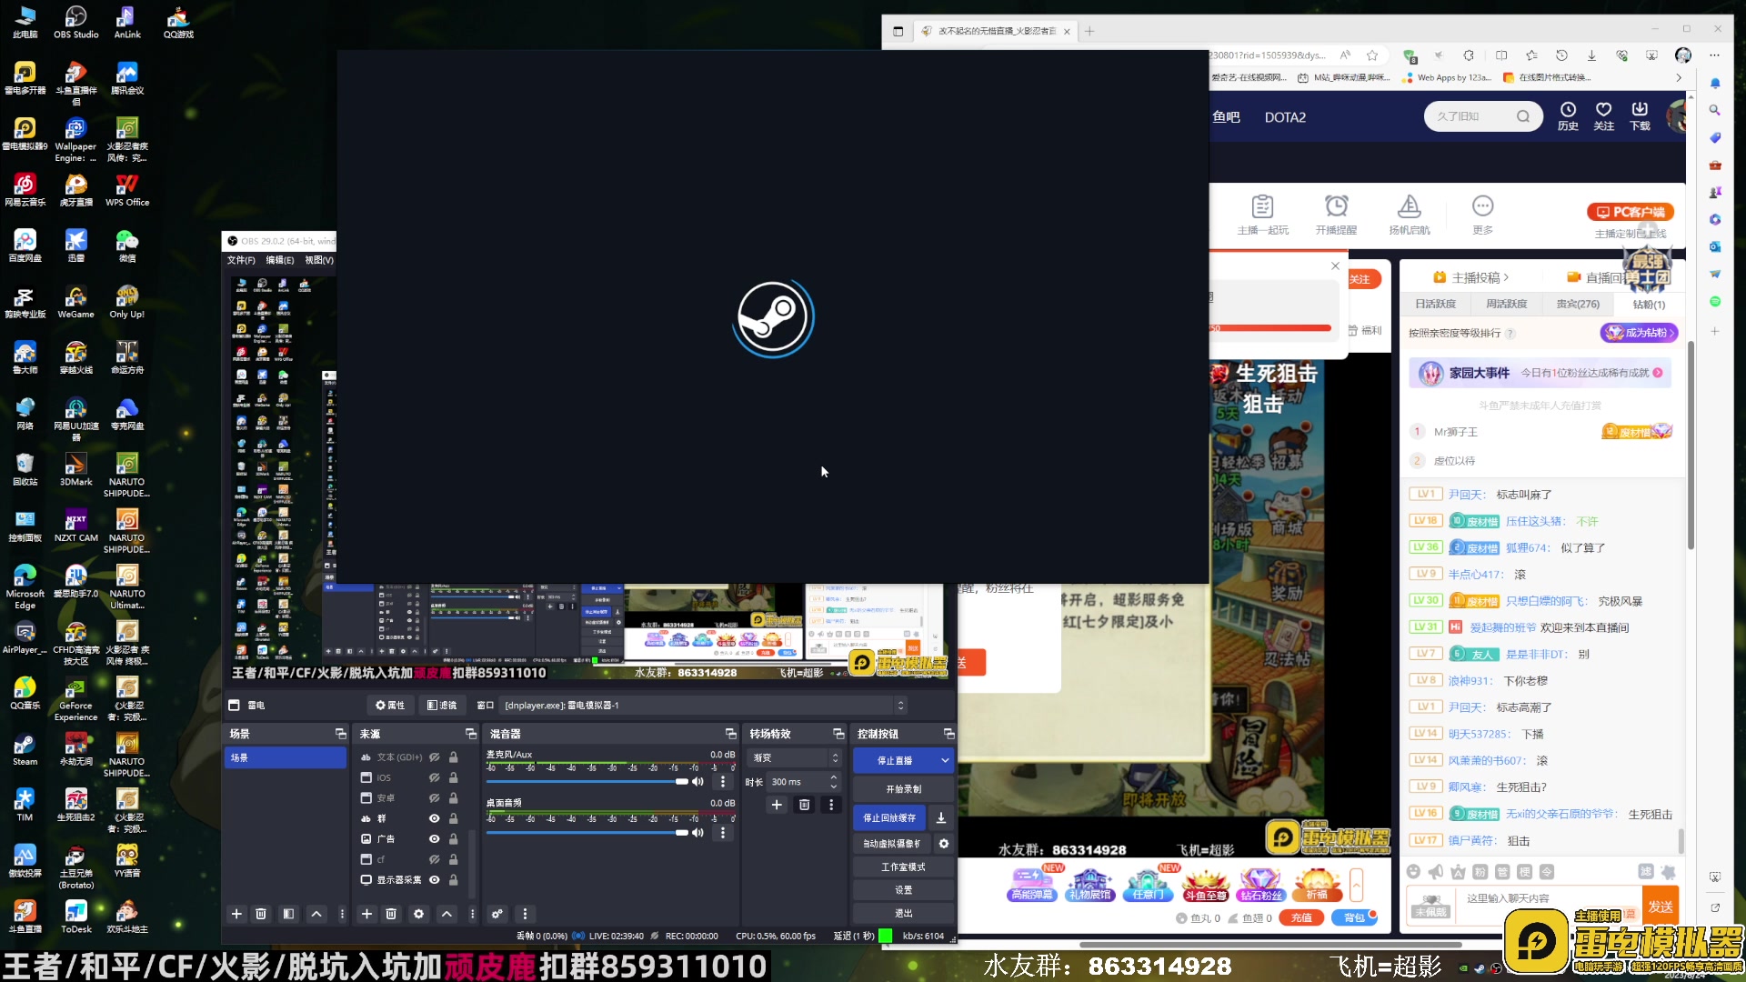
Task: Open 下载 download on Douyu header
Action: pos(1640,116)
